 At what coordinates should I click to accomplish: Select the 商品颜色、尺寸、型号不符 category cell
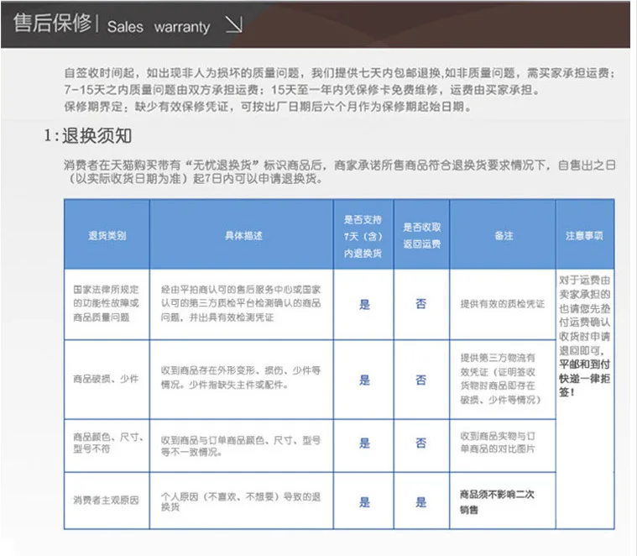tap(107, 443)
